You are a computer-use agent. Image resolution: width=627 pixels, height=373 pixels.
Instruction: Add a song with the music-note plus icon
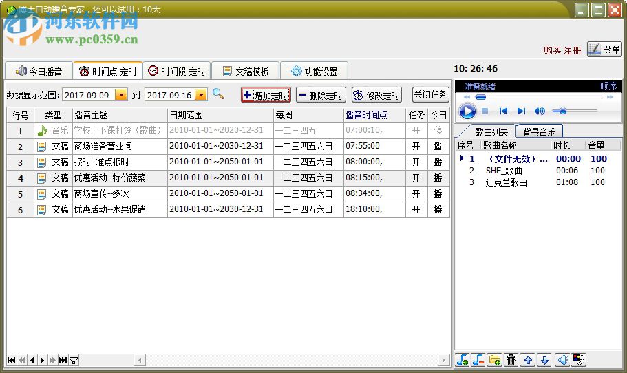[x=463, y=360]
